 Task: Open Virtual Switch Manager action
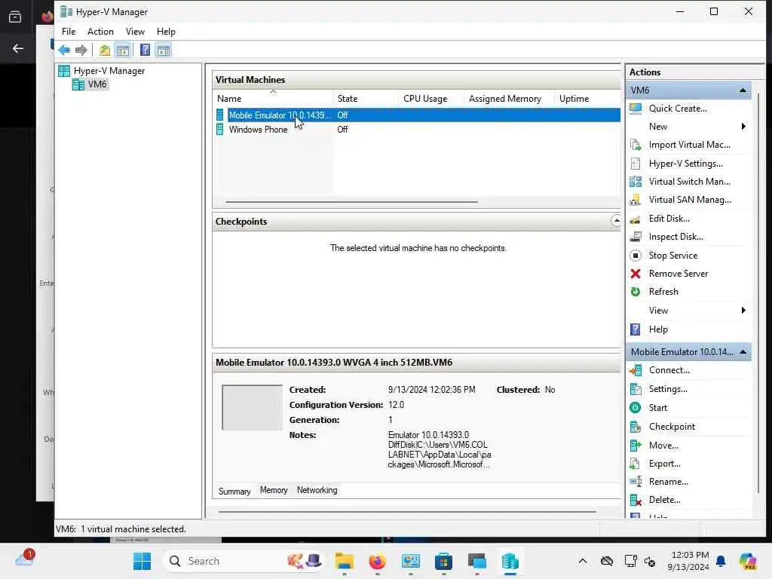click(x=689, y=182)
